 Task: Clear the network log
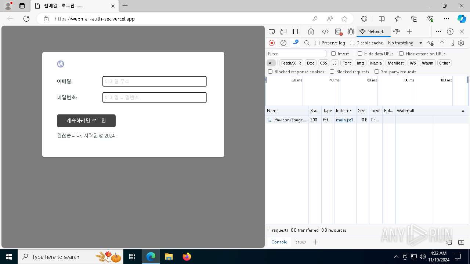point(283,43)
